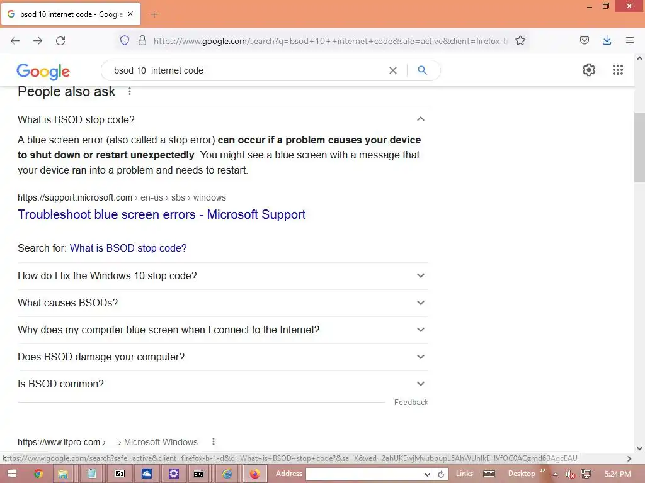Expand 'Is BSOD common?' question

point(223,384)
